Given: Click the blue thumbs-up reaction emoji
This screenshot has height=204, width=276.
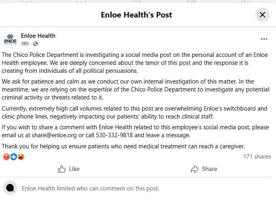Looking at the screenshot, I should (x=14, y=157).
